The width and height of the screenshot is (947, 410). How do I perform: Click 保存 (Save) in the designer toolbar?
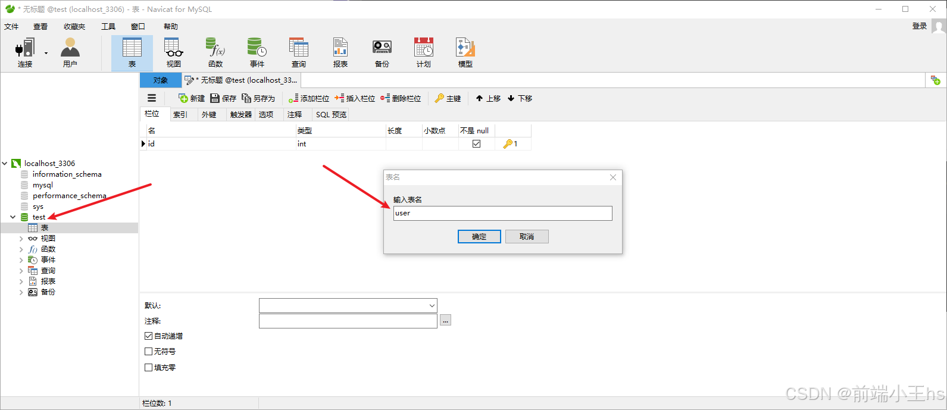point(223,98)
